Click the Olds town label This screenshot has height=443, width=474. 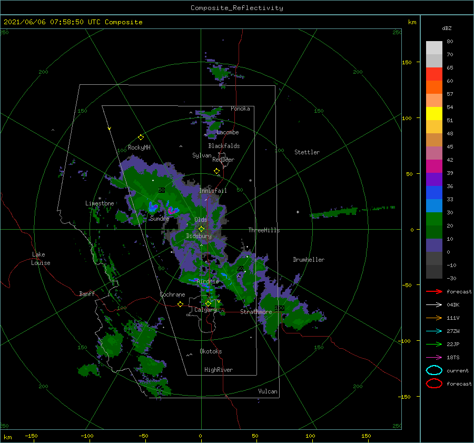pos(201,220)
